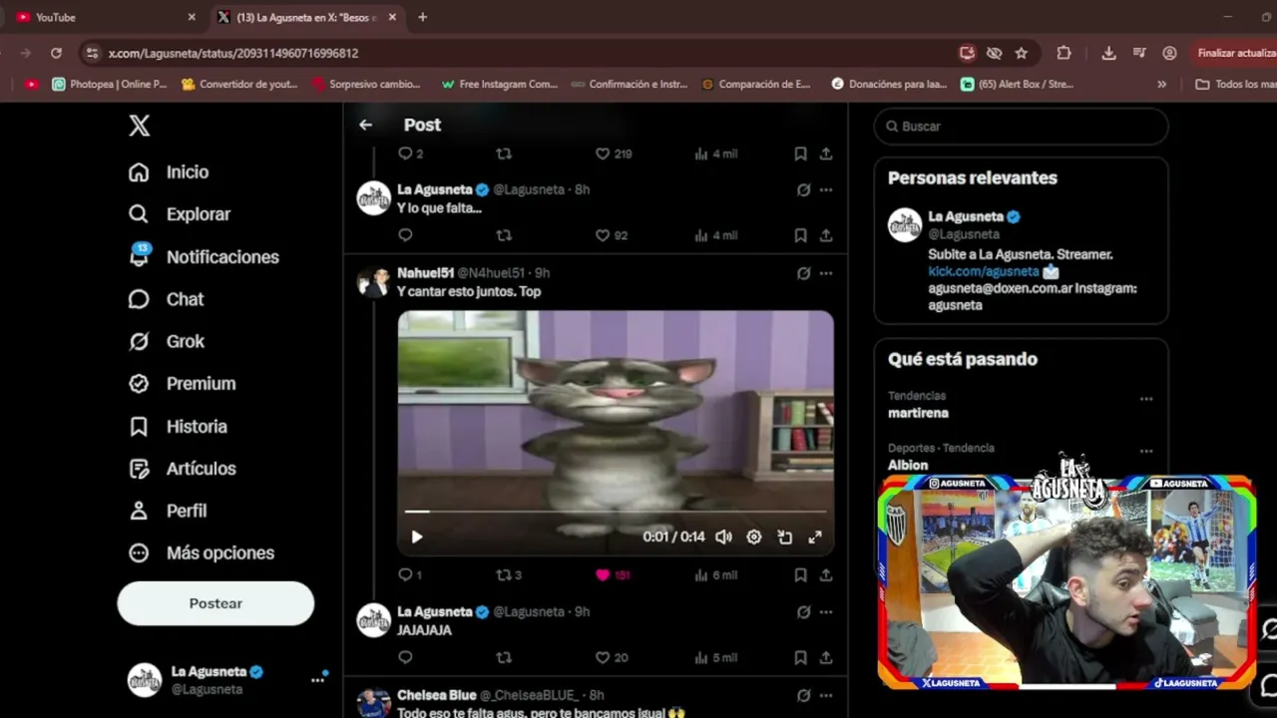The image size is (1277, 718).
Task: Open Notificaciones in the sidebar
Action: [204, 257]
